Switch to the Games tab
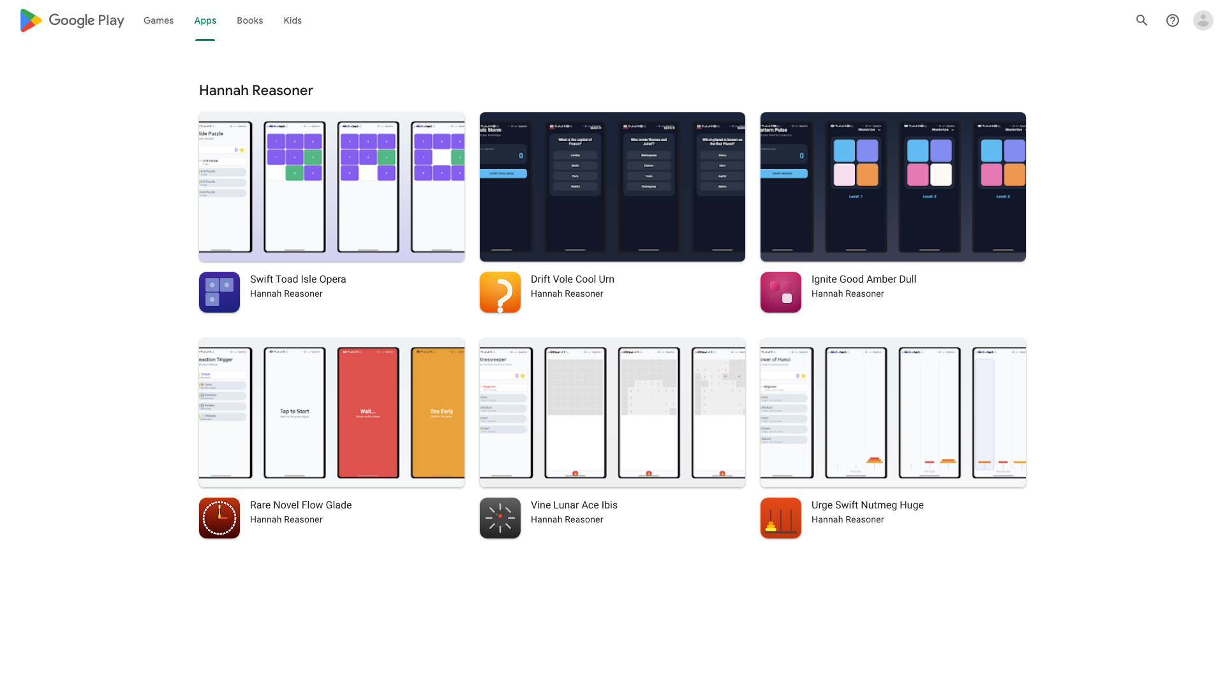The height and width of the screenshot is (689, 1225). tap(158, 20)
